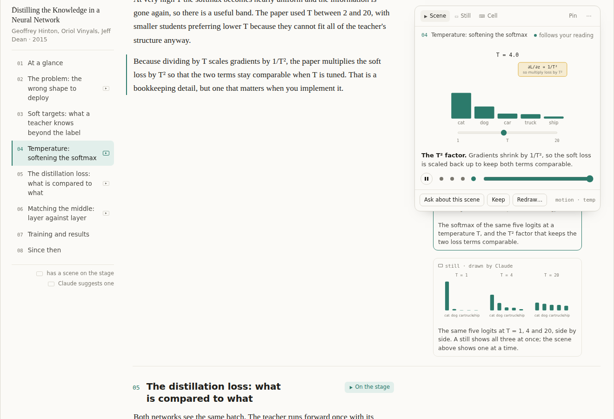
Task: Click scene icon beside 'The problem' item
Action: click(x=106, y=88)
